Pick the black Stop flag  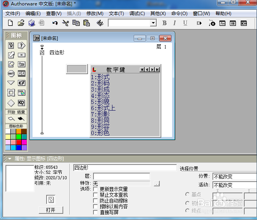[x=21, y=118]
